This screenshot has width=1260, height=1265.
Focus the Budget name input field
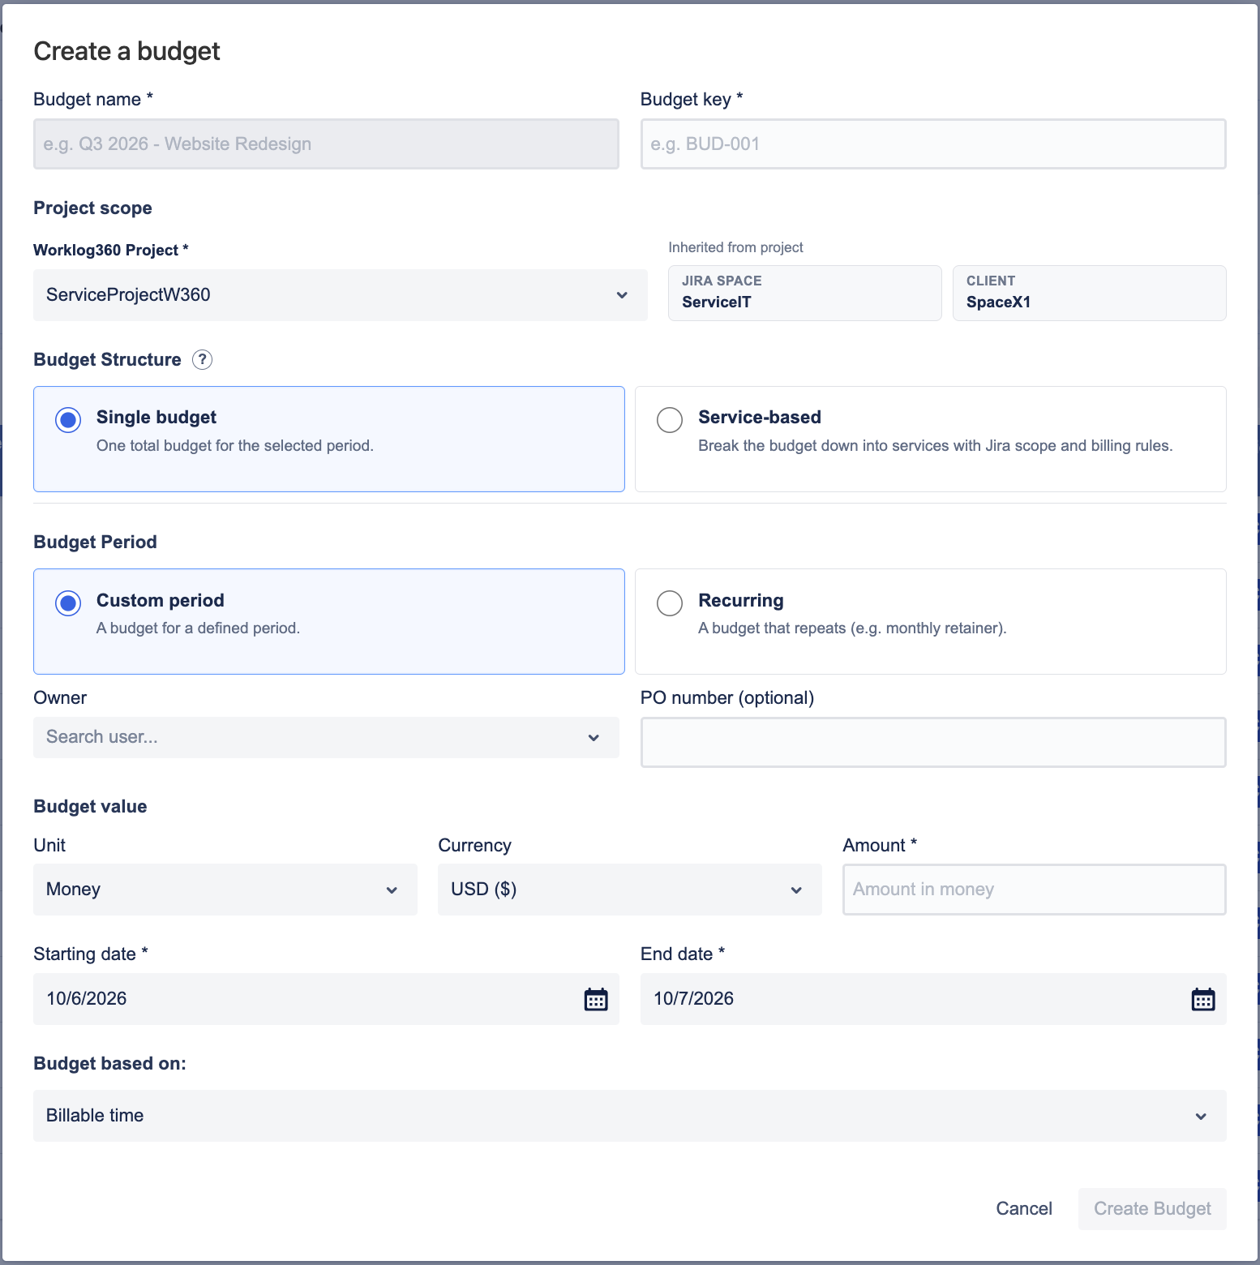(326, 144)
